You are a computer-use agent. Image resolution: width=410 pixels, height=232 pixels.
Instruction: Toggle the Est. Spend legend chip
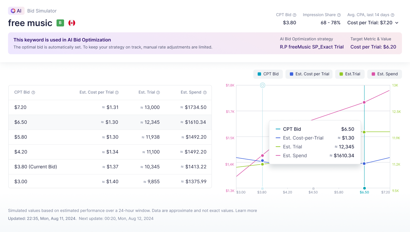coord(385,74)
